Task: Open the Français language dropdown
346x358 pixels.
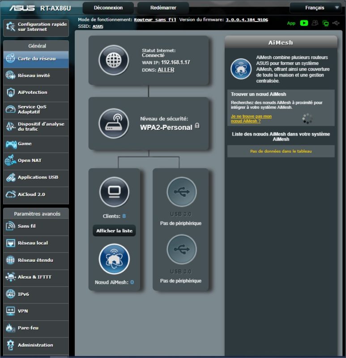Action: [316, 8]
